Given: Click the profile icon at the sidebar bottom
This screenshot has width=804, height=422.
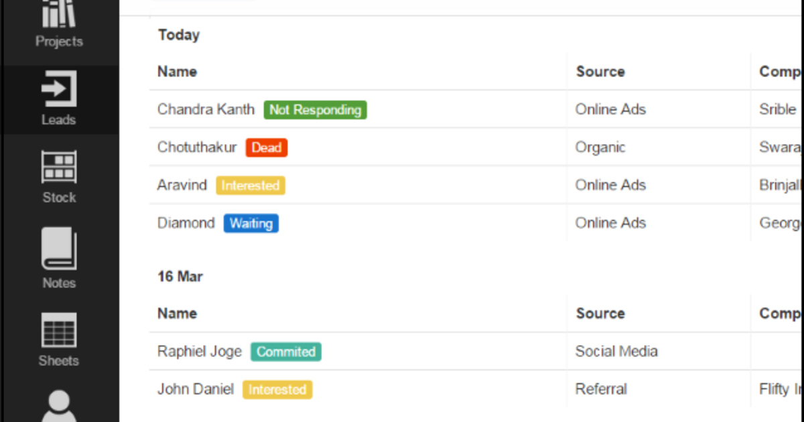Looking at the screenshot, I should (x=59, y=405).
